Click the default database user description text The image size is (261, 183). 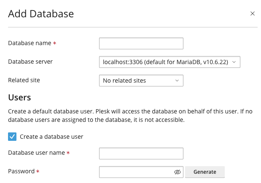130,116
